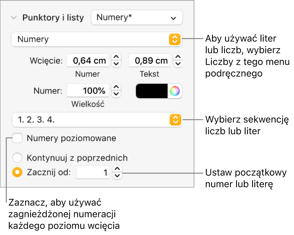Viewport: 294px width, 235px height.
Task: Decrease the Numer indent with down arrow
Action: point(116,64)
